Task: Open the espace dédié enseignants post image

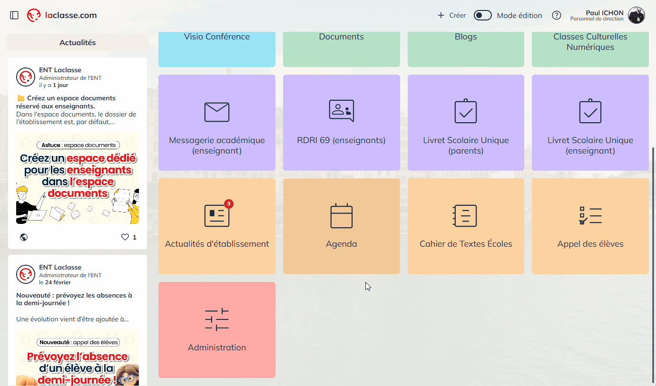Action: pos(78,178)
